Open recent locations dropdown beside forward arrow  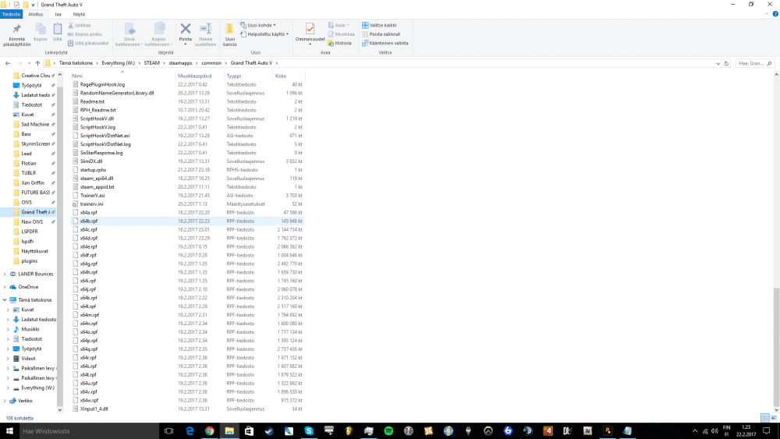[x=29, y=63]
